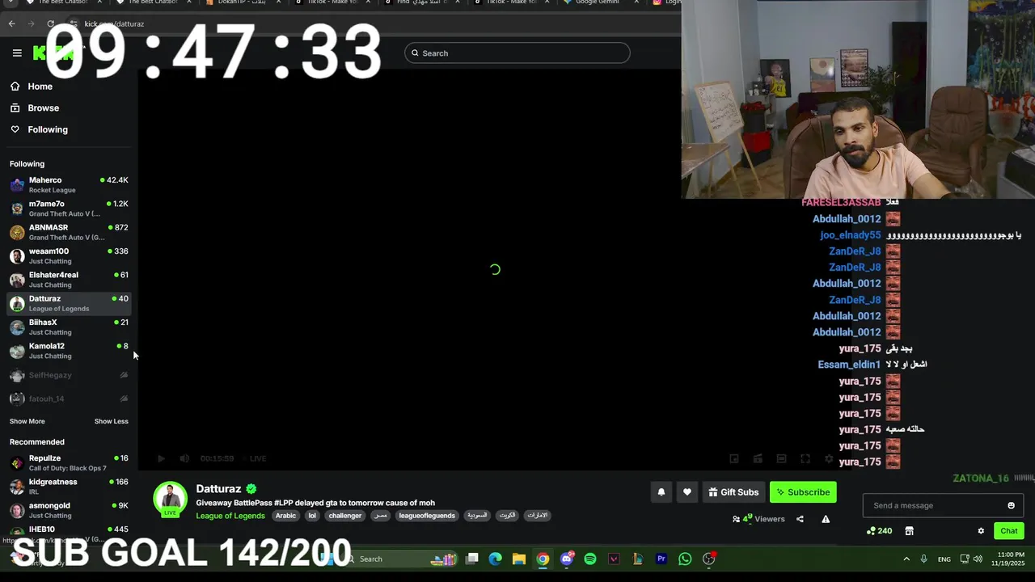Click the lol tag
1035x582 pixels.
pyautogui.click(x=312, y=516)
